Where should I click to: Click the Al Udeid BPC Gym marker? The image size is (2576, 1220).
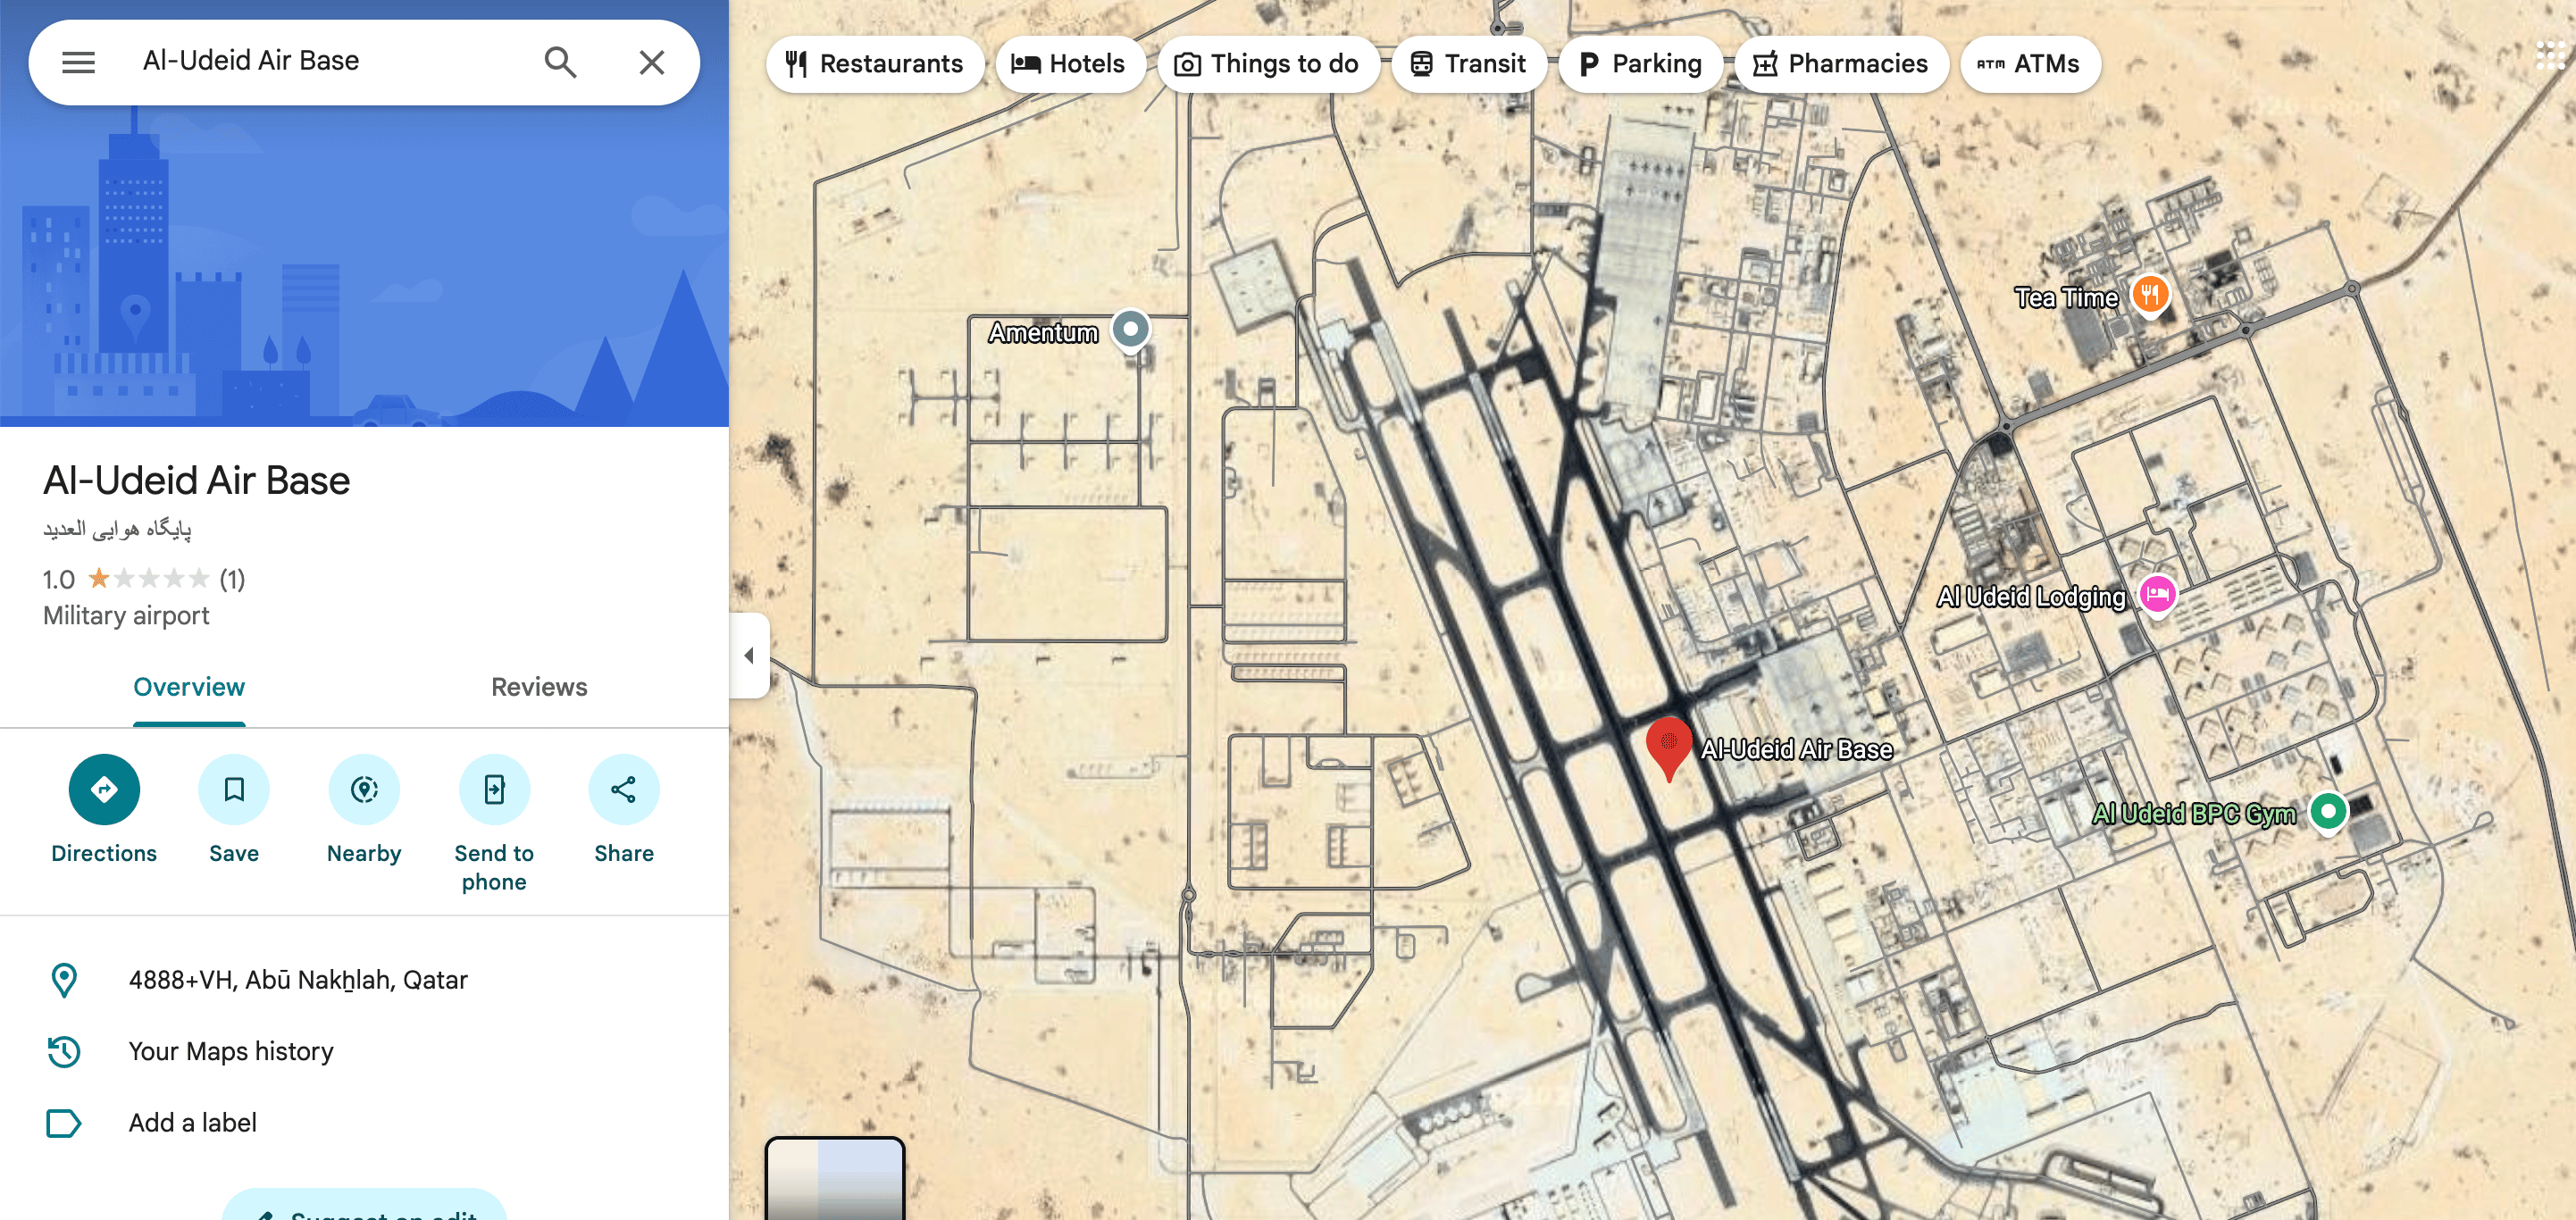click(2328, 811)
